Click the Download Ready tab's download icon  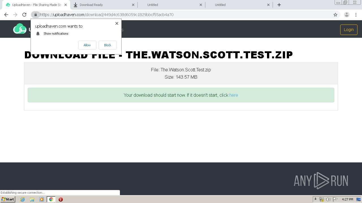tap(76, 5)
